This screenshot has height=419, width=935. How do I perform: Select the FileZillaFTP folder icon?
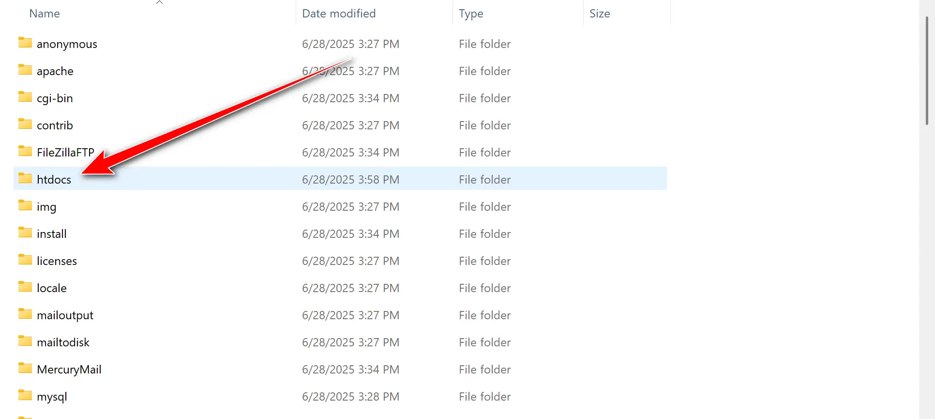pos(25,152)
